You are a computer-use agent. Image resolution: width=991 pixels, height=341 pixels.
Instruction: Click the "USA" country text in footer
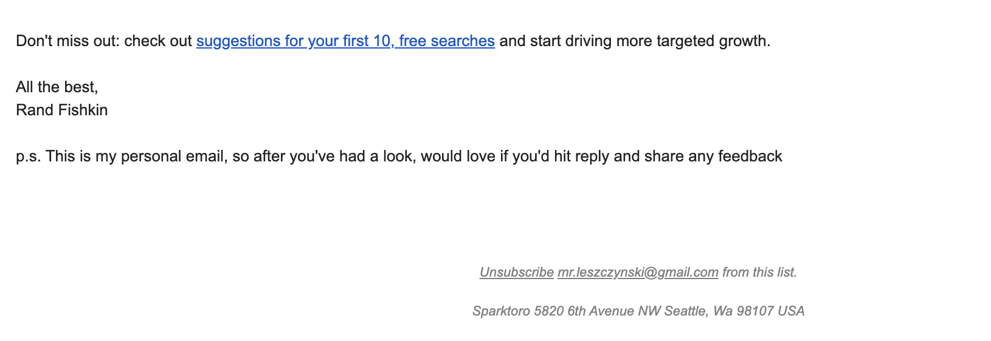pyautogui.click(x=791, y=311)
